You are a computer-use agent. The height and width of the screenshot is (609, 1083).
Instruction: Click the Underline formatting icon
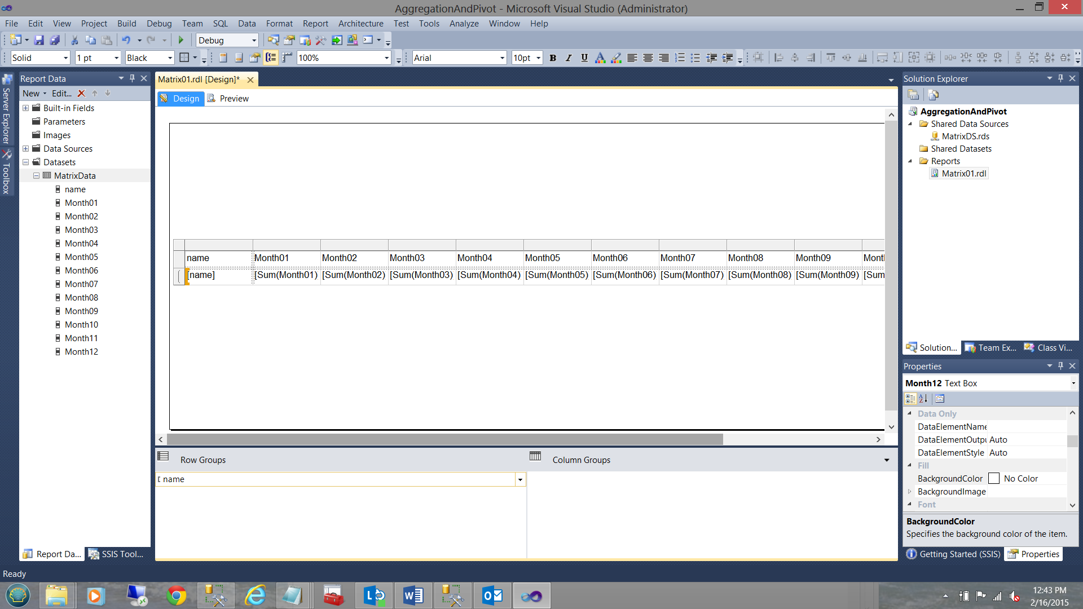point(584,58)
